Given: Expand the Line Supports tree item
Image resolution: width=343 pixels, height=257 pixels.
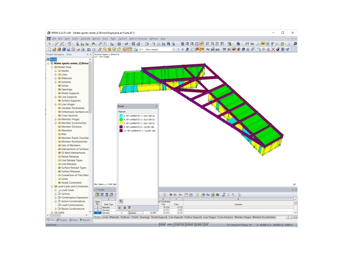Looking at the screenshot, I should (56, 97).
